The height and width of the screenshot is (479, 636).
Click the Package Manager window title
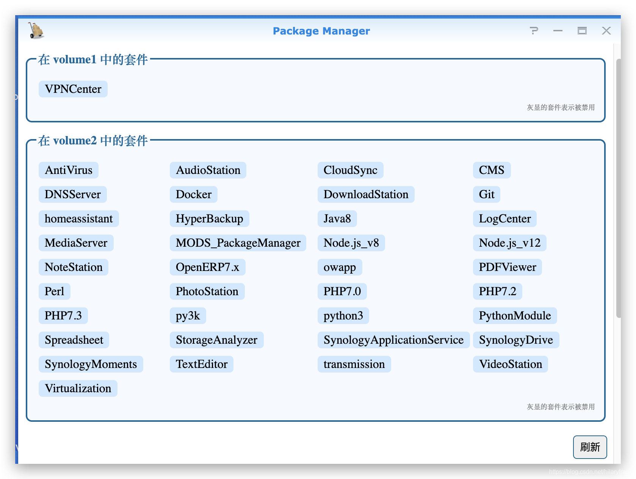tap(321, 31)
